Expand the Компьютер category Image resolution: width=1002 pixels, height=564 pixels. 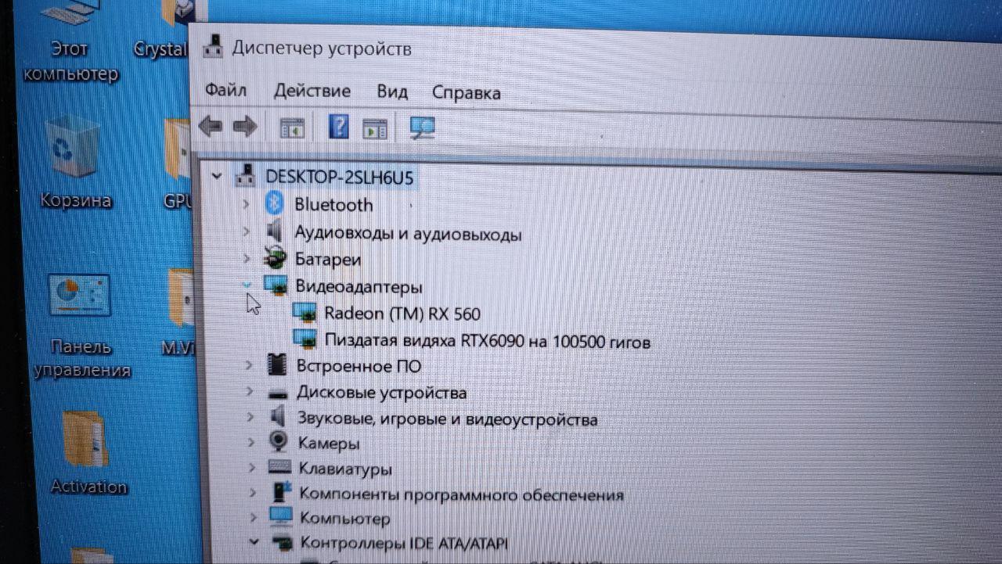click(x=254, y=517)
